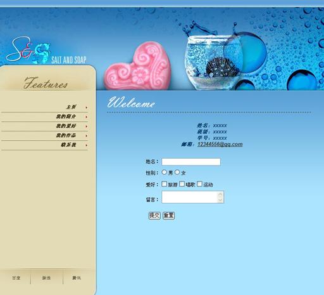Click the arrow icon beside 我的爱好
324x295 pixels.
point(87,126)
